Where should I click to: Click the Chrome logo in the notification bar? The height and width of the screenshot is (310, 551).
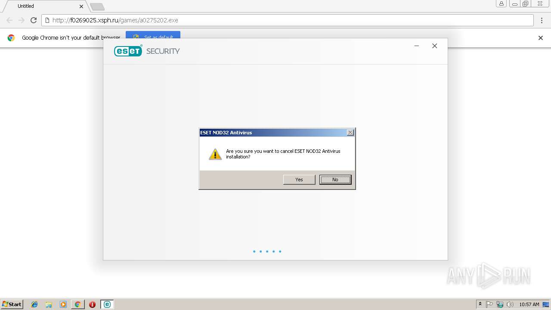click(x=11, y=38)
